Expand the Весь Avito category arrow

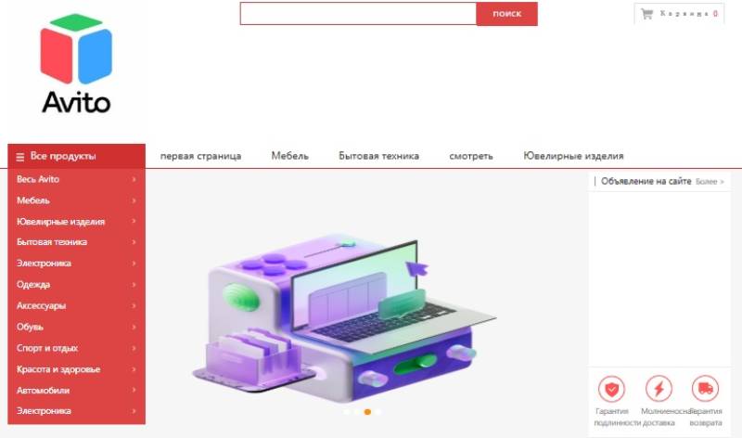[x=134, y=179]
